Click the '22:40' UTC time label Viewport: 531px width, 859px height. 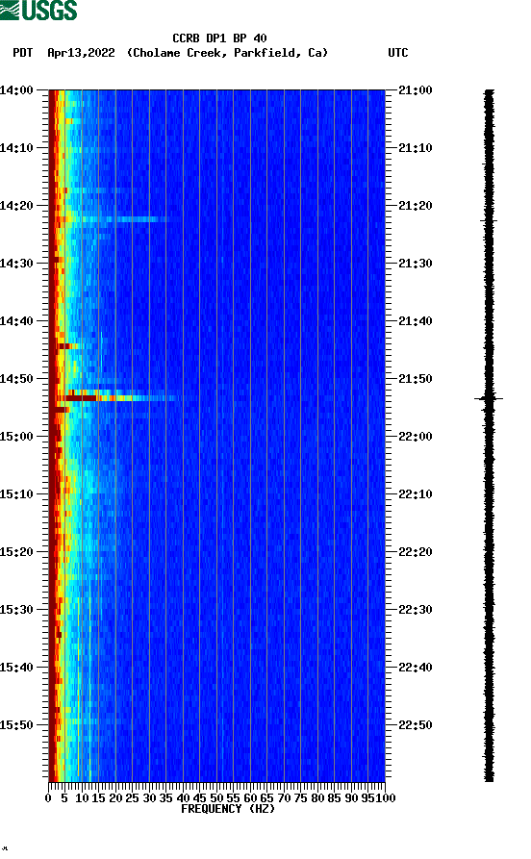pyautogui.click(x=416, y=668)
